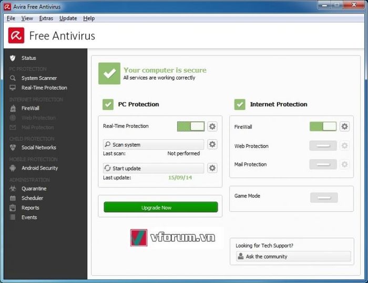Select Quarantine in the sidebar
The width and height of the screenshot is (368, 283).
[34, 188]
